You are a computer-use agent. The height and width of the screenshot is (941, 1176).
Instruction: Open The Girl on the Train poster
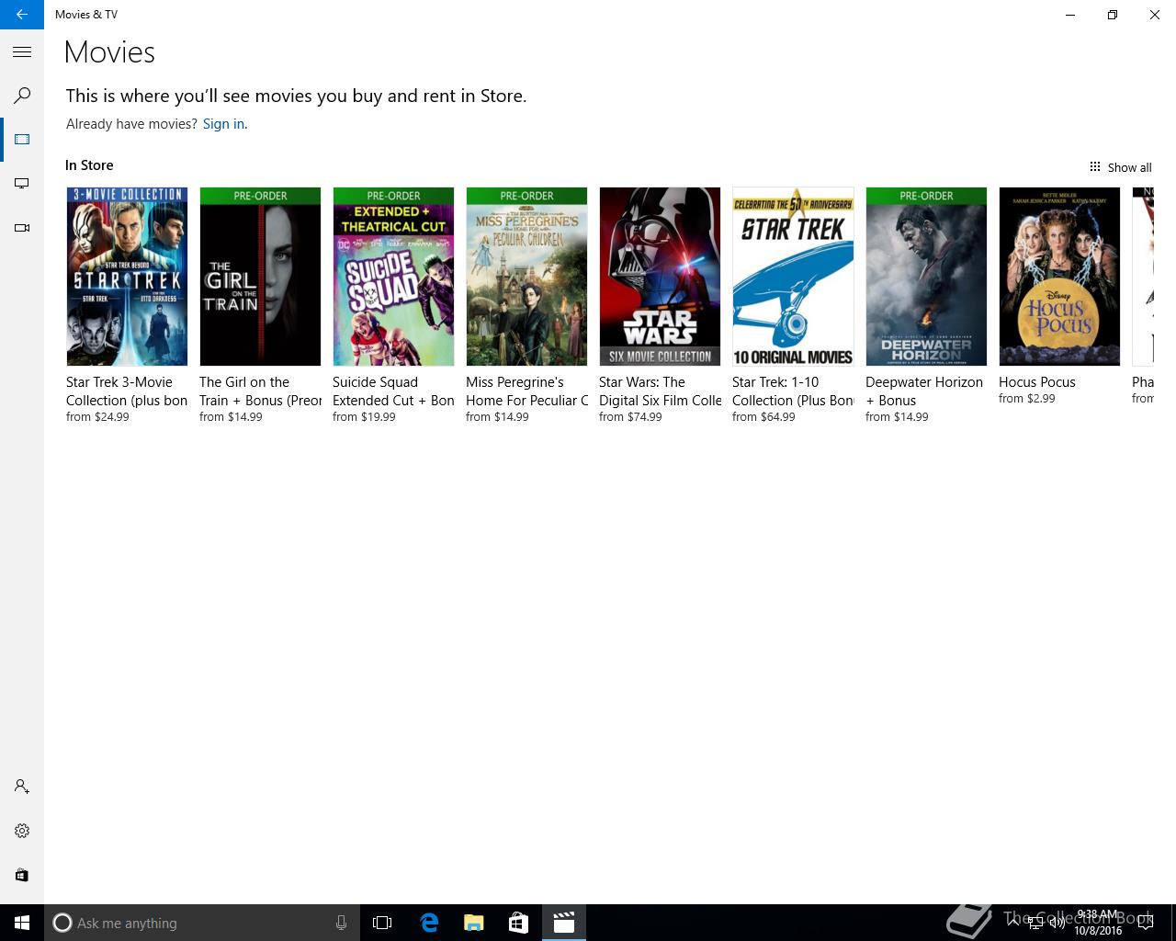[x=260, y=277]
